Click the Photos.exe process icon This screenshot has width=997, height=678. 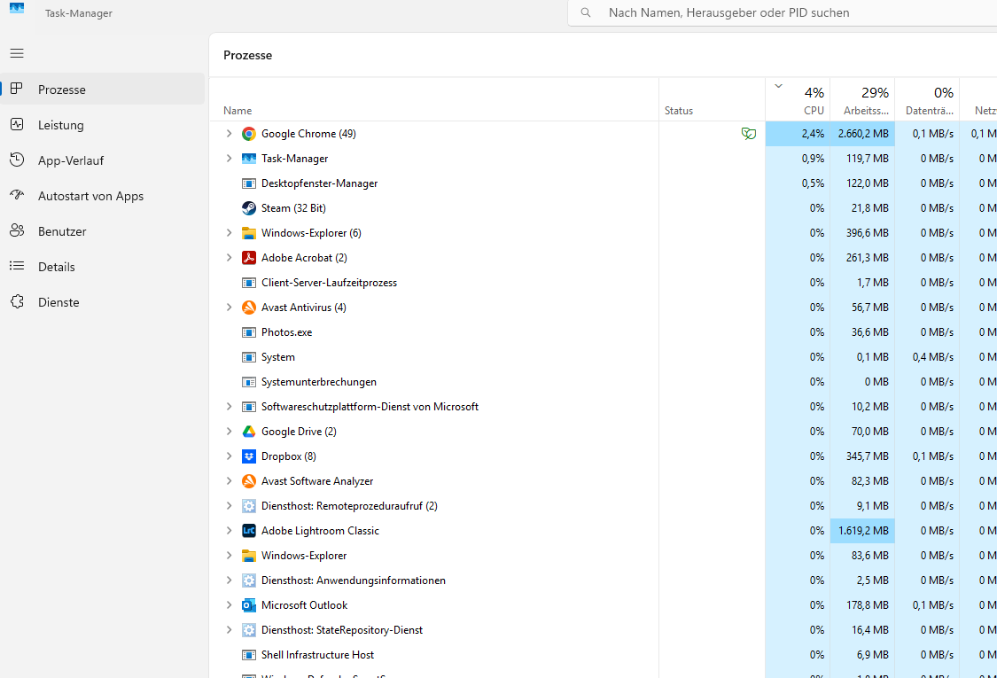pyautogui.click(x=249, y=332)
